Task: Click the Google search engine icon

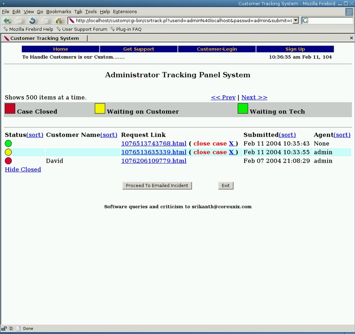Action: pyautogui.click(x=305, y=20)
